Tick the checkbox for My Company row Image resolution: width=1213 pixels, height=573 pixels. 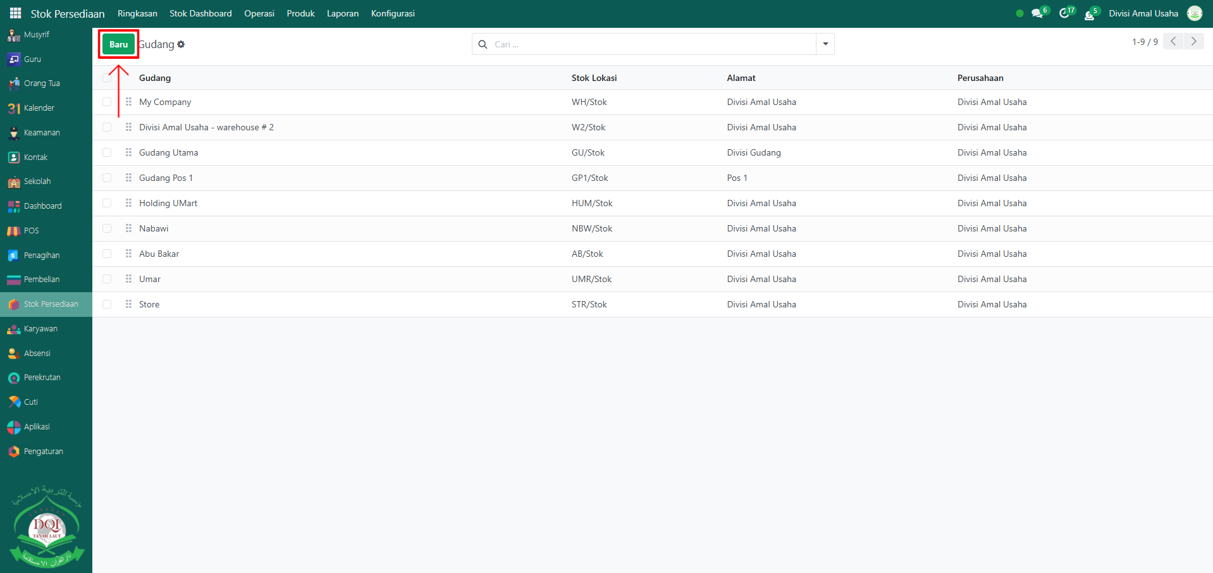click(x=107, y=102)
